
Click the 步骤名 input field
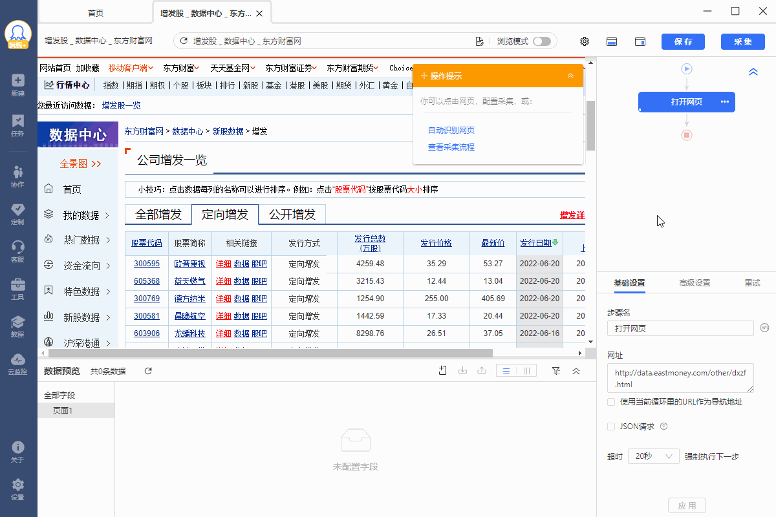tap(680, 328)
